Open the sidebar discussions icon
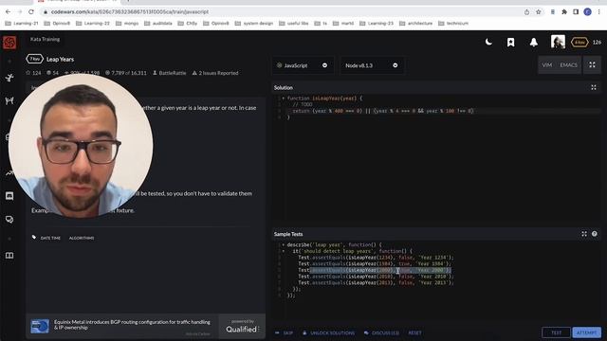 tap(9, 220)
